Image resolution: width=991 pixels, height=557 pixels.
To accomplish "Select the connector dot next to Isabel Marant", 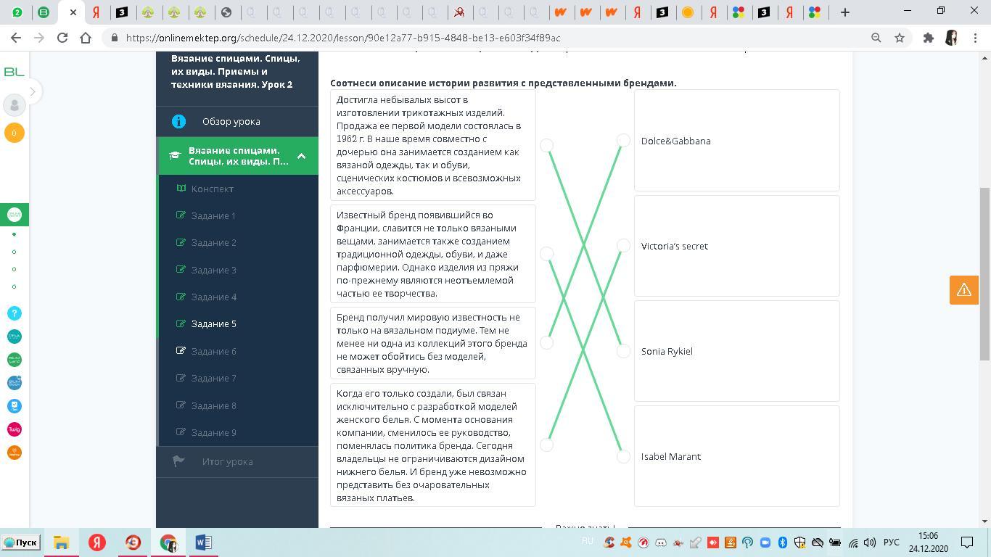I will click(x=623, y=456).
